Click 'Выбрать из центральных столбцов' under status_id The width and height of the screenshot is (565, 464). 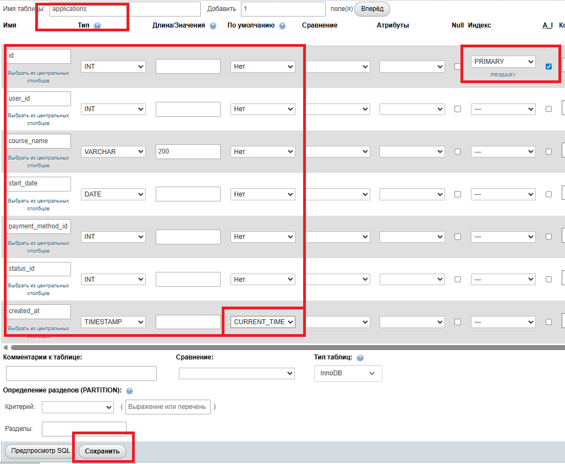click(x=39, y=289)
